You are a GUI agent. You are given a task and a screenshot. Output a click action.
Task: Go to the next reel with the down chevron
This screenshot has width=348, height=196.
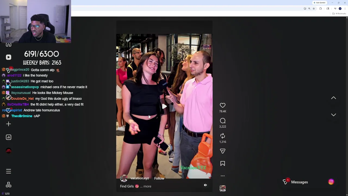click(334, 115)
